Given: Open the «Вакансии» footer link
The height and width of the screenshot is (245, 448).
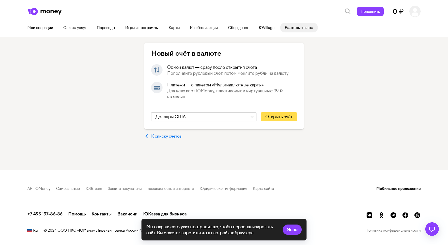Looking at the screenshot, I should [x=128, y=214].
